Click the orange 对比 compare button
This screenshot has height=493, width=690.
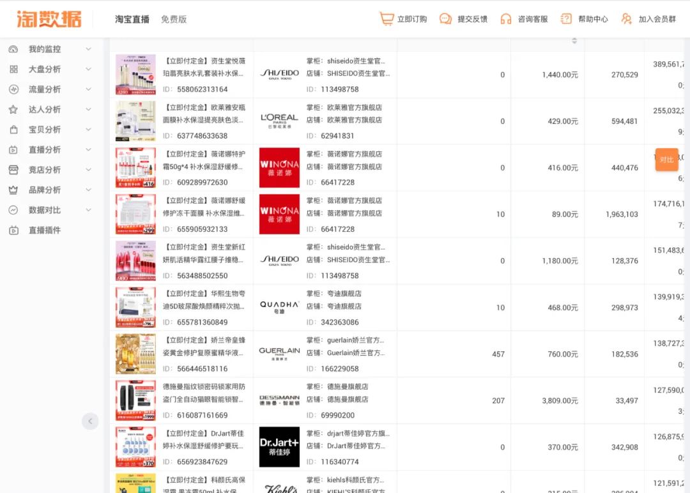pos(666,160)
